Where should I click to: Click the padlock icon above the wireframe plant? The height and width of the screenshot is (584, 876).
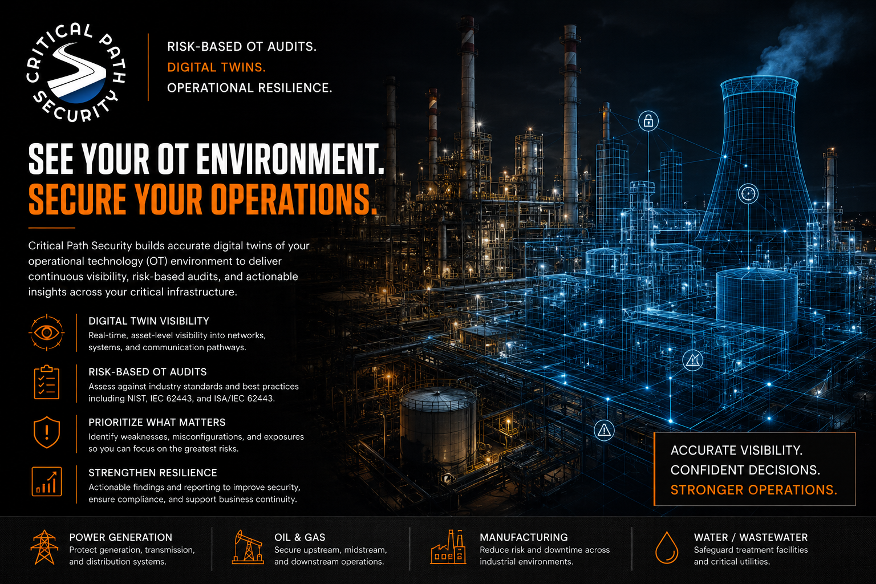pyautogui.click(x=648, y=121)
